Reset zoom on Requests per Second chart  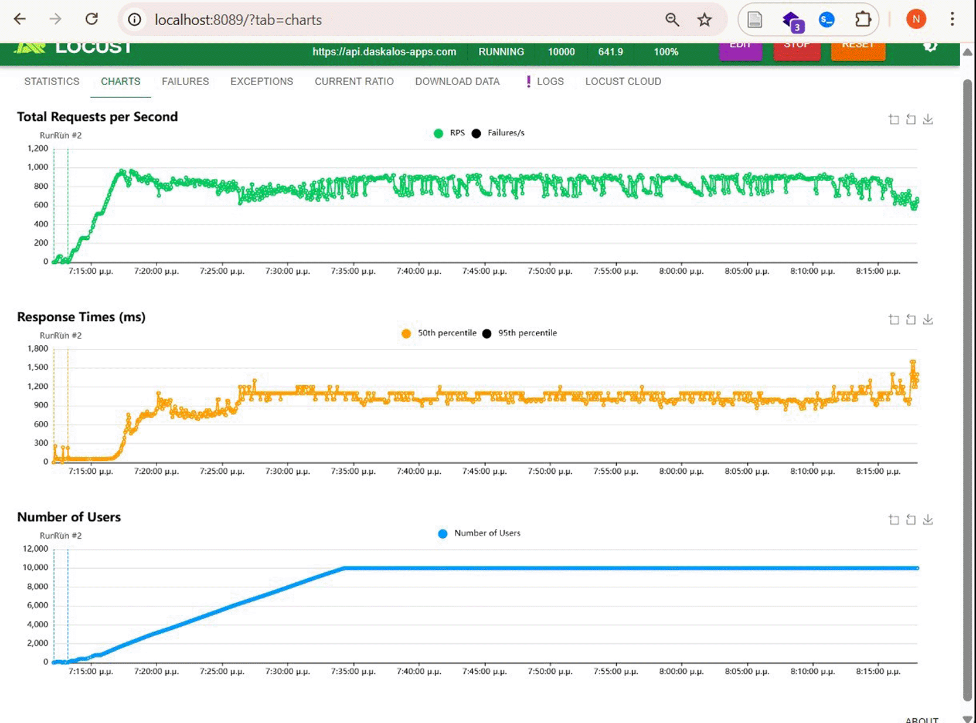(911, 119)
